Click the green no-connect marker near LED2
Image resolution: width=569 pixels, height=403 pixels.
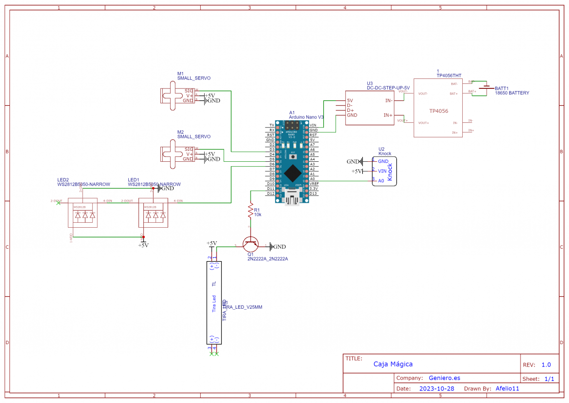click(x=57, y=202)
